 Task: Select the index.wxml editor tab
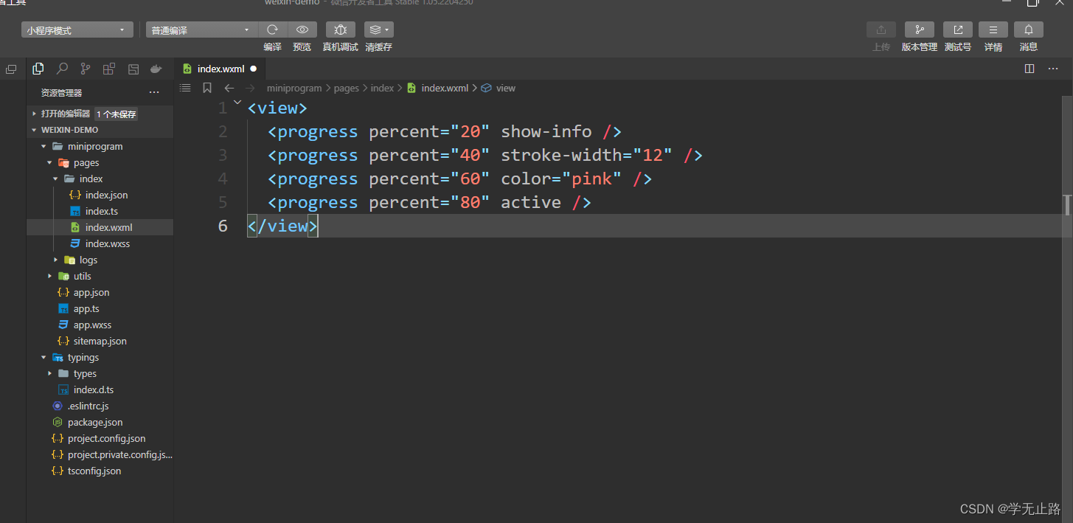tap(220, 69)
